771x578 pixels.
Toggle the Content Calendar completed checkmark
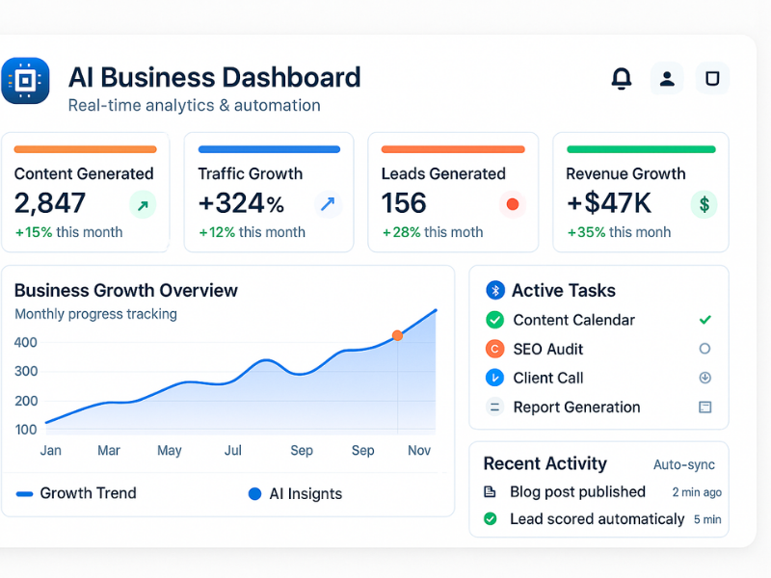click(x=705, y=320)
